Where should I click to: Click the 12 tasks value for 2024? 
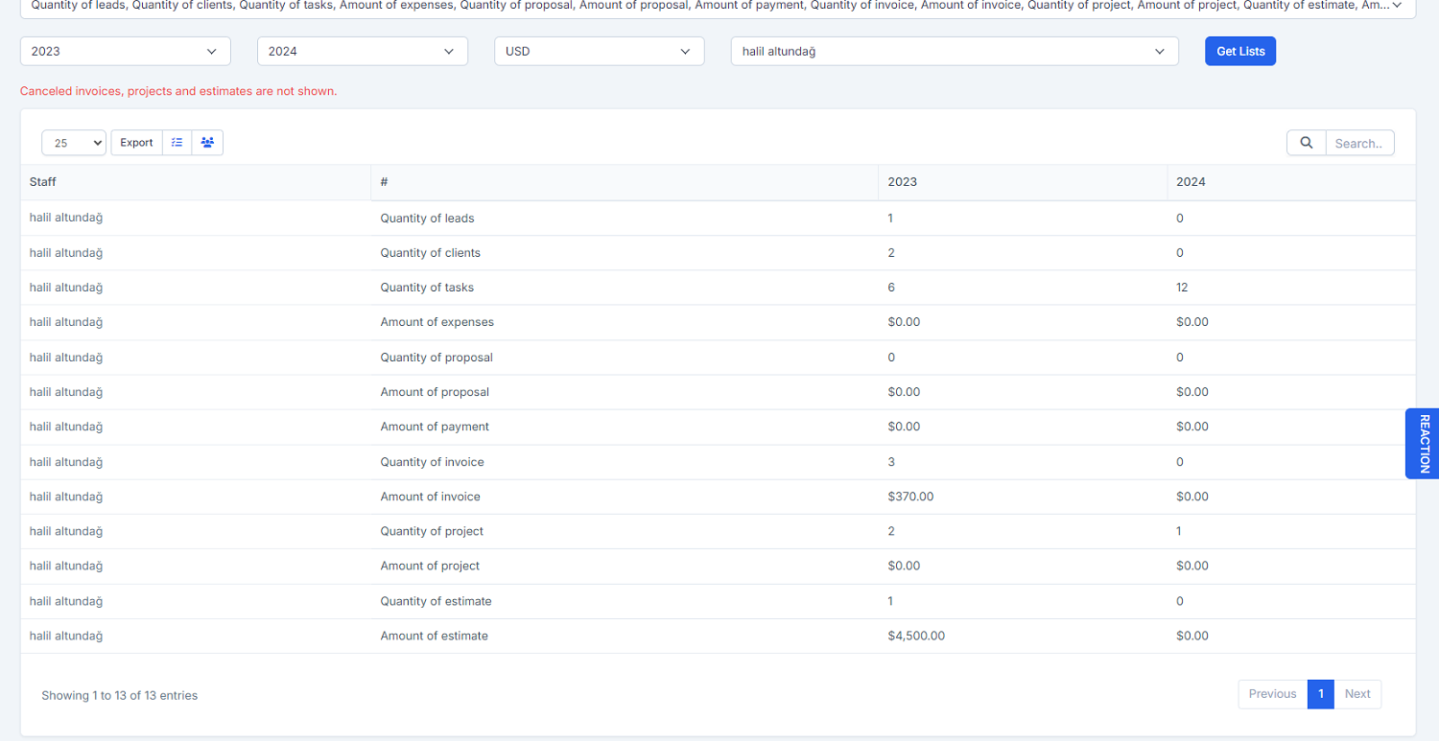(x=1182, y=288)
